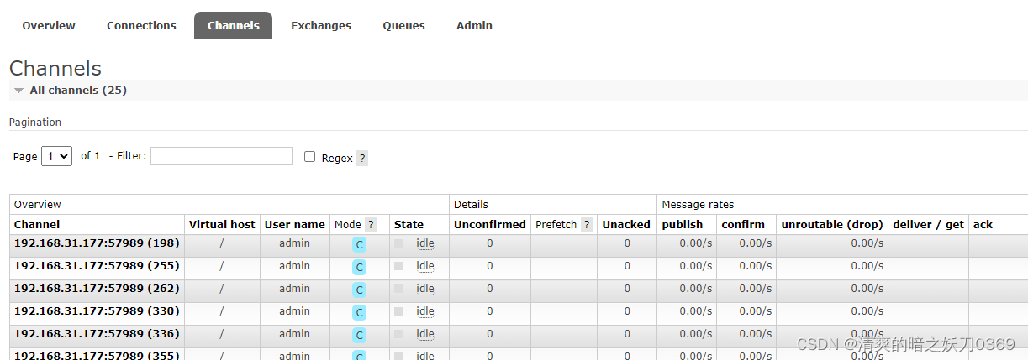Click the virtual host / in channel (255) row
Screen dimensions: 1028x360
[x=222, y=266]
